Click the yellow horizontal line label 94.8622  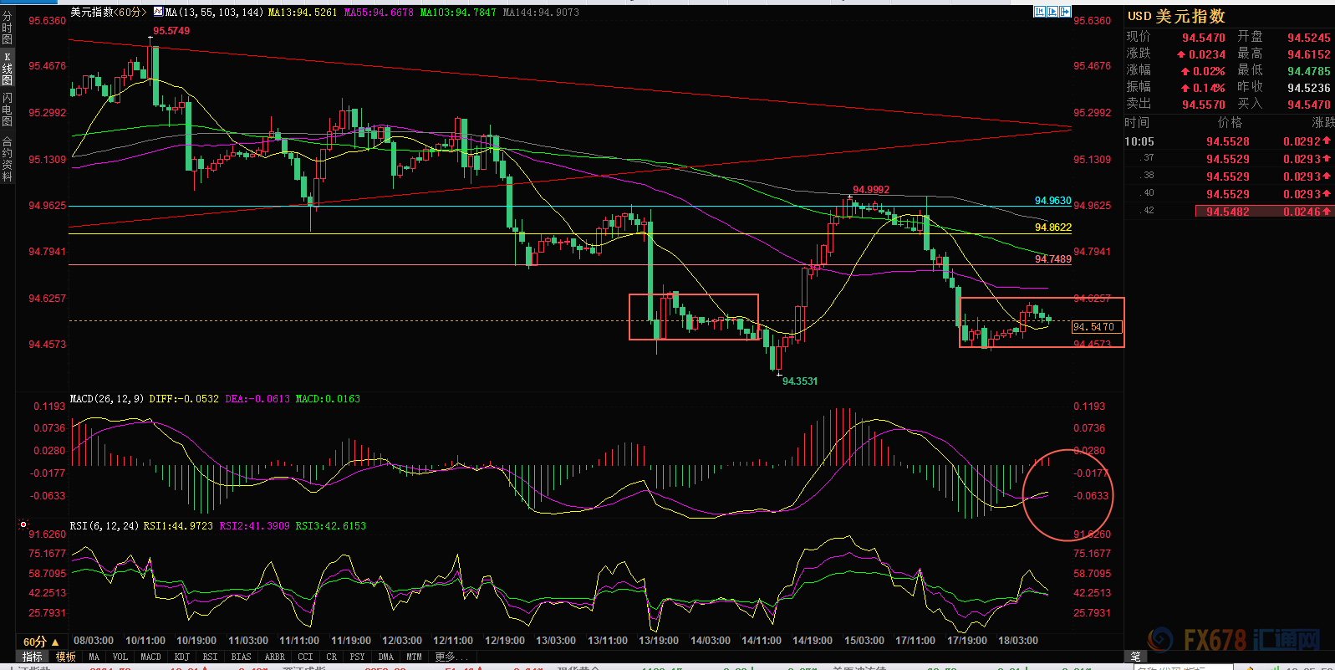[x=1052, y=228]
